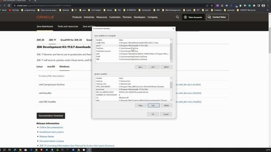Open the YouTube bookmark
The width and height of the screenshot is (271, 152).
click(14, 10)
